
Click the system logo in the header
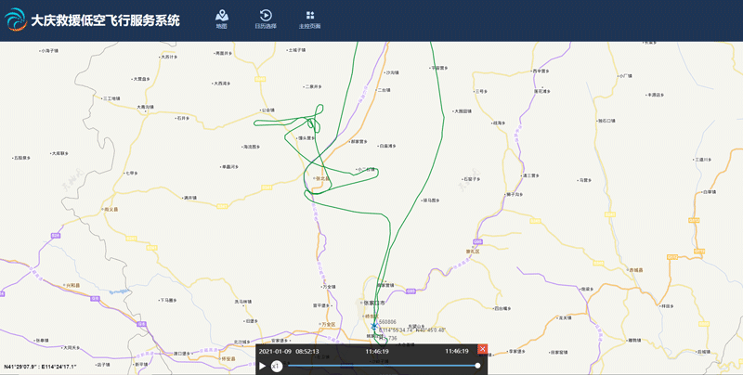tap(15, 20)
